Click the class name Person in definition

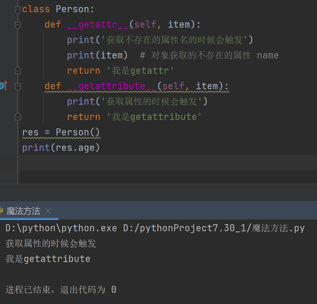[x=73, y=9]
